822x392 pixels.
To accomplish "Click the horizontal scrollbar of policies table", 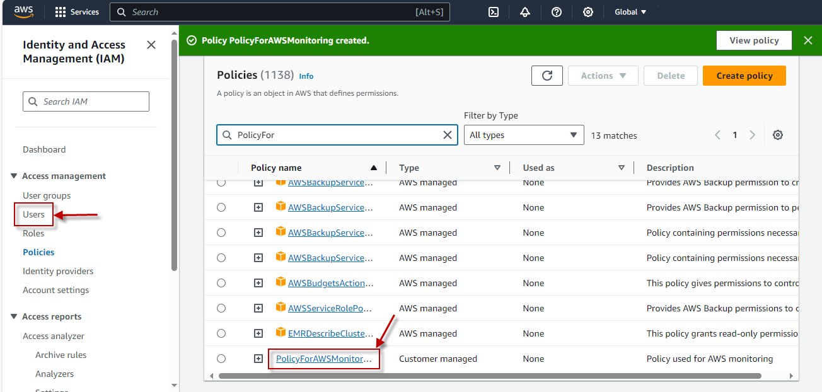I will pos(490,376).
